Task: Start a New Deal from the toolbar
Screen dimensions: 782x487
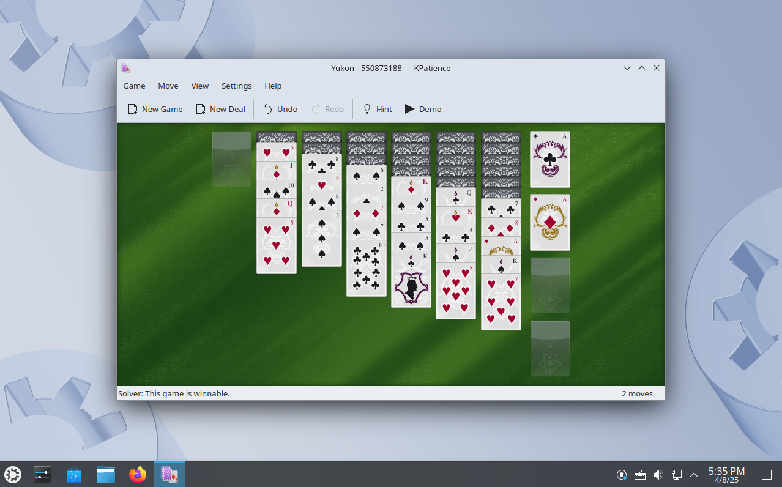Action: 220,109
